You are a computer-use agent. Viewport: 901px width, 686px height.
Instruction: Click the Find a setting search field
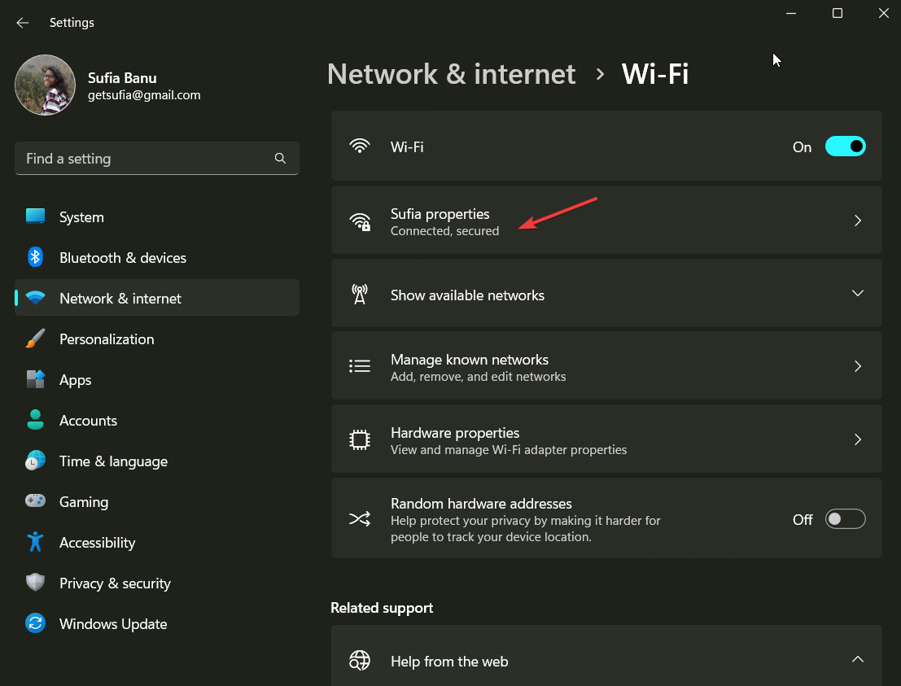(156, 158)
